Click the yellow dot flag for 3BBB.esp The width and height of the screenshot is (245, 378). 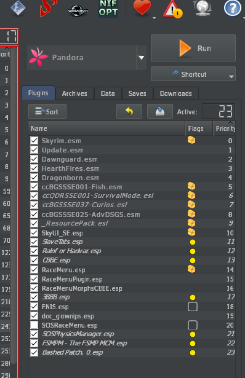click(x=193, y=297)
